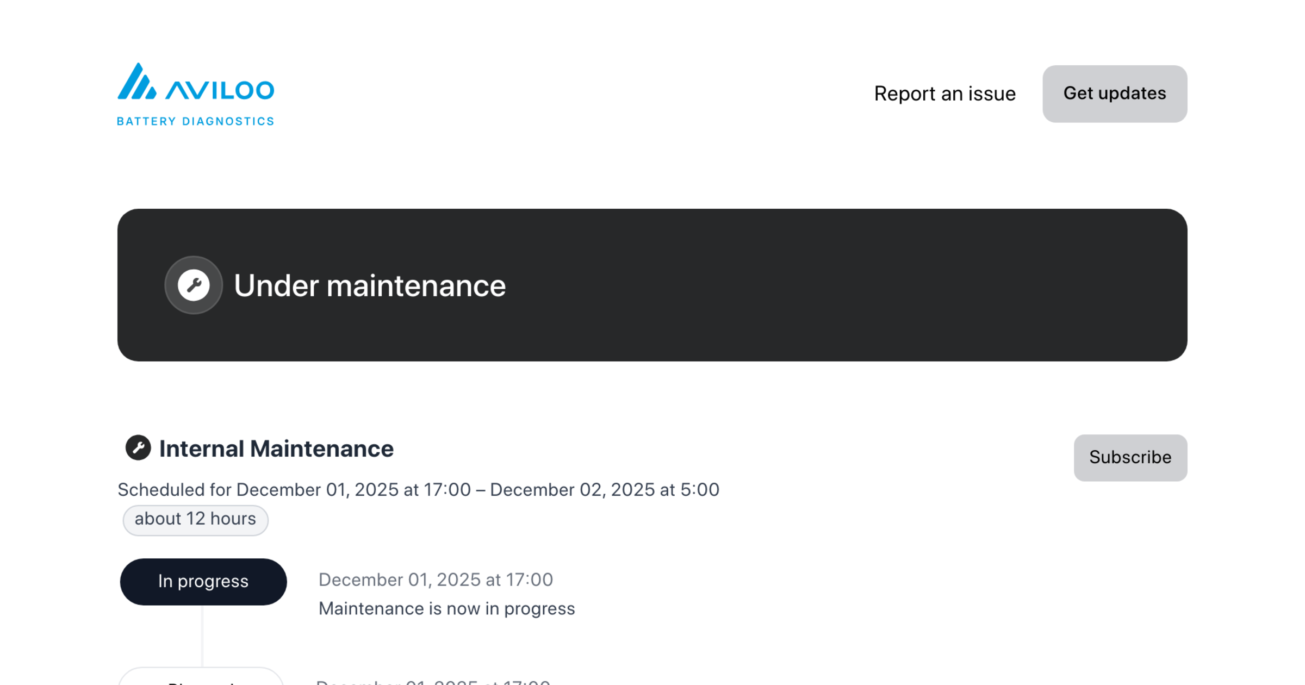
Task: Click the about 12 hours duration badge
Action: pyautogui.click(x=195, y=519)
